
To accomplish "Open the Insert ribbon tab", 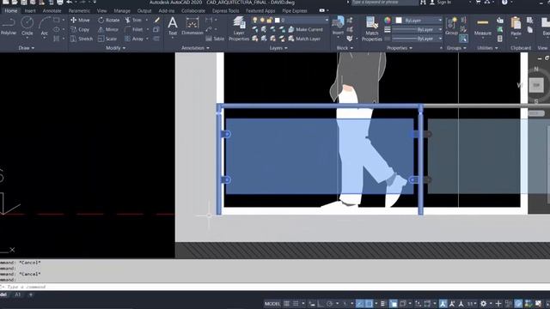I will 30,11.
